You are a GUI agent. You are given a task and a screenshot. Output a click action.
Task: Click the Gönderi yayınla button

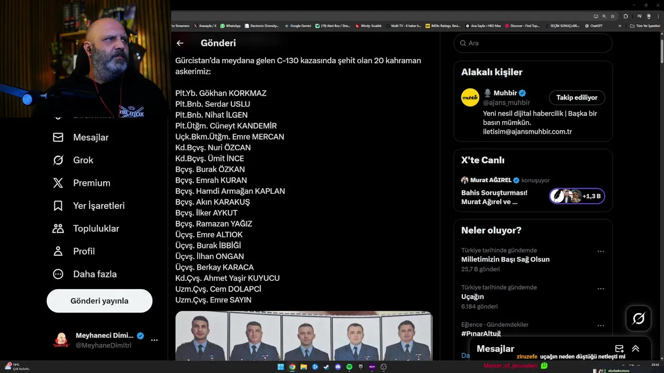100,301
